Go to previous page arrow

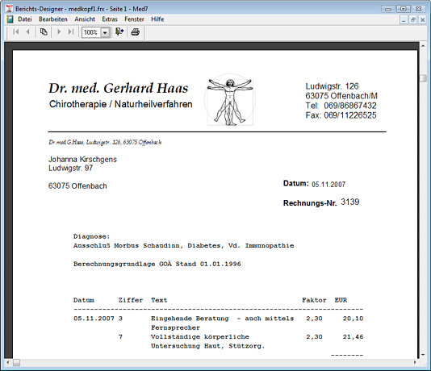pos(27,32)
